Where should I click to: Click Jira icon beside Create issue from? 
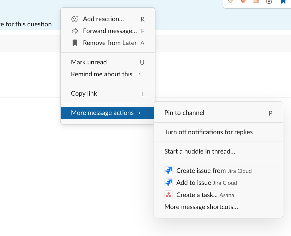point(168,171)
